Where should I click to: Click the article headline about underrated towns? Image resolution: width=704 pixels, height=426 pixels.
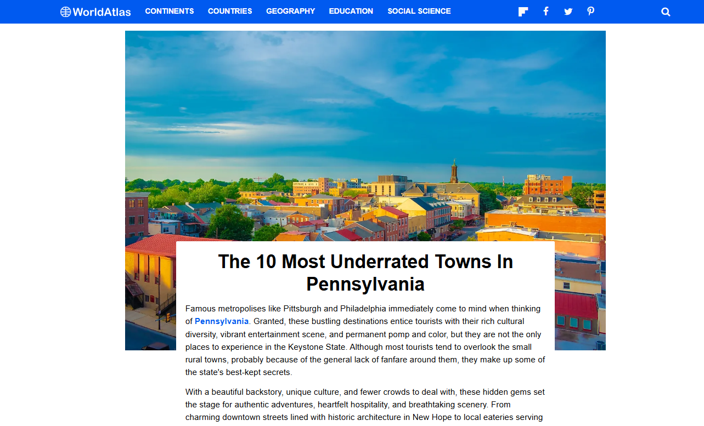point(365,272)
